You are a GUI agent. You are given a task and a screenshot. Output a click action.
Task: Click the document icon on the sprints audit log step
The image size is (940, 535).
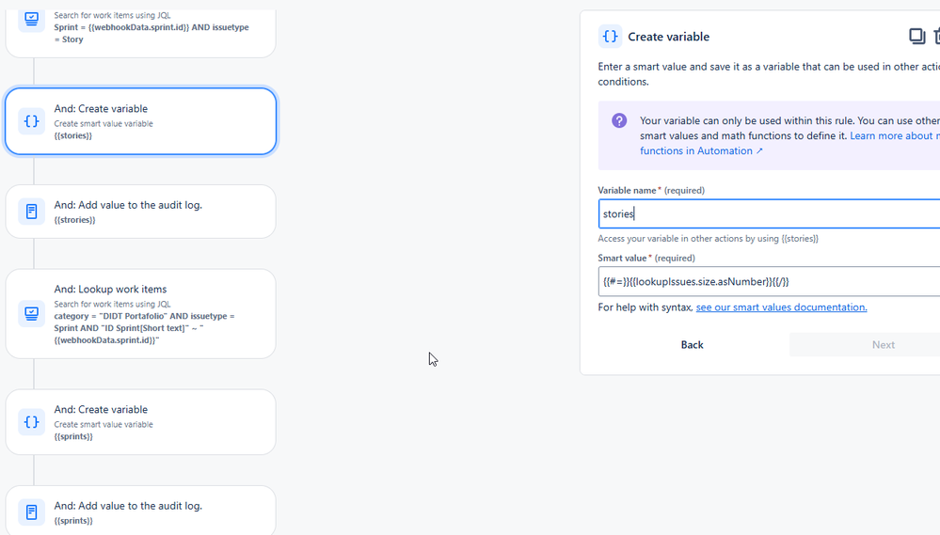click(31, 512)
